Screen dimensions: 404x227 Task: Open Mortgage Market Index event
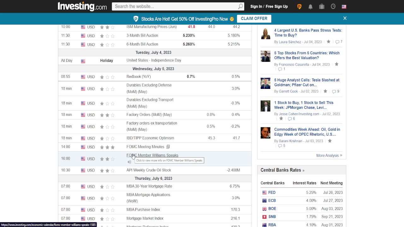145,218
